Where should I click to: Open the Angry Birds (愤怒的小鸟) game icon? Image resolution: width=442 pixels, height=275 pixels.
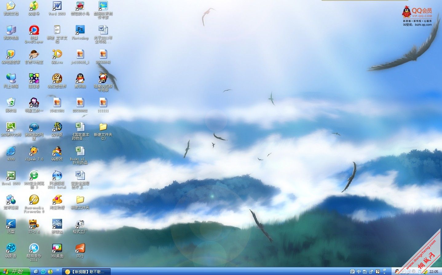(80, 6)
